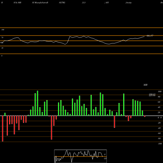
Task: Click the MR axis label 80
Action: coord(159,97)
